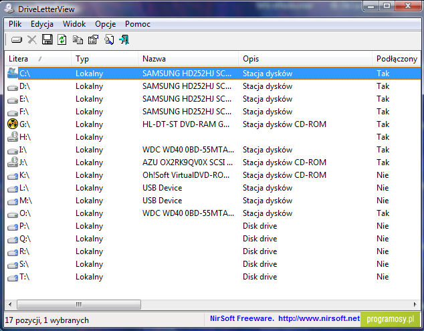This screenshot has width=424, height=331.
Task: Select USB Device in the M:\ row
Action: 163,201
